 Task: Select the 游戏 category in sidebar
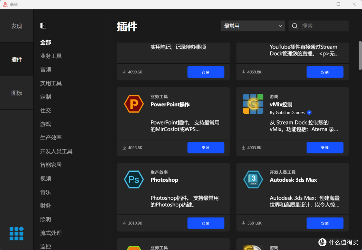tap(46, 124)
